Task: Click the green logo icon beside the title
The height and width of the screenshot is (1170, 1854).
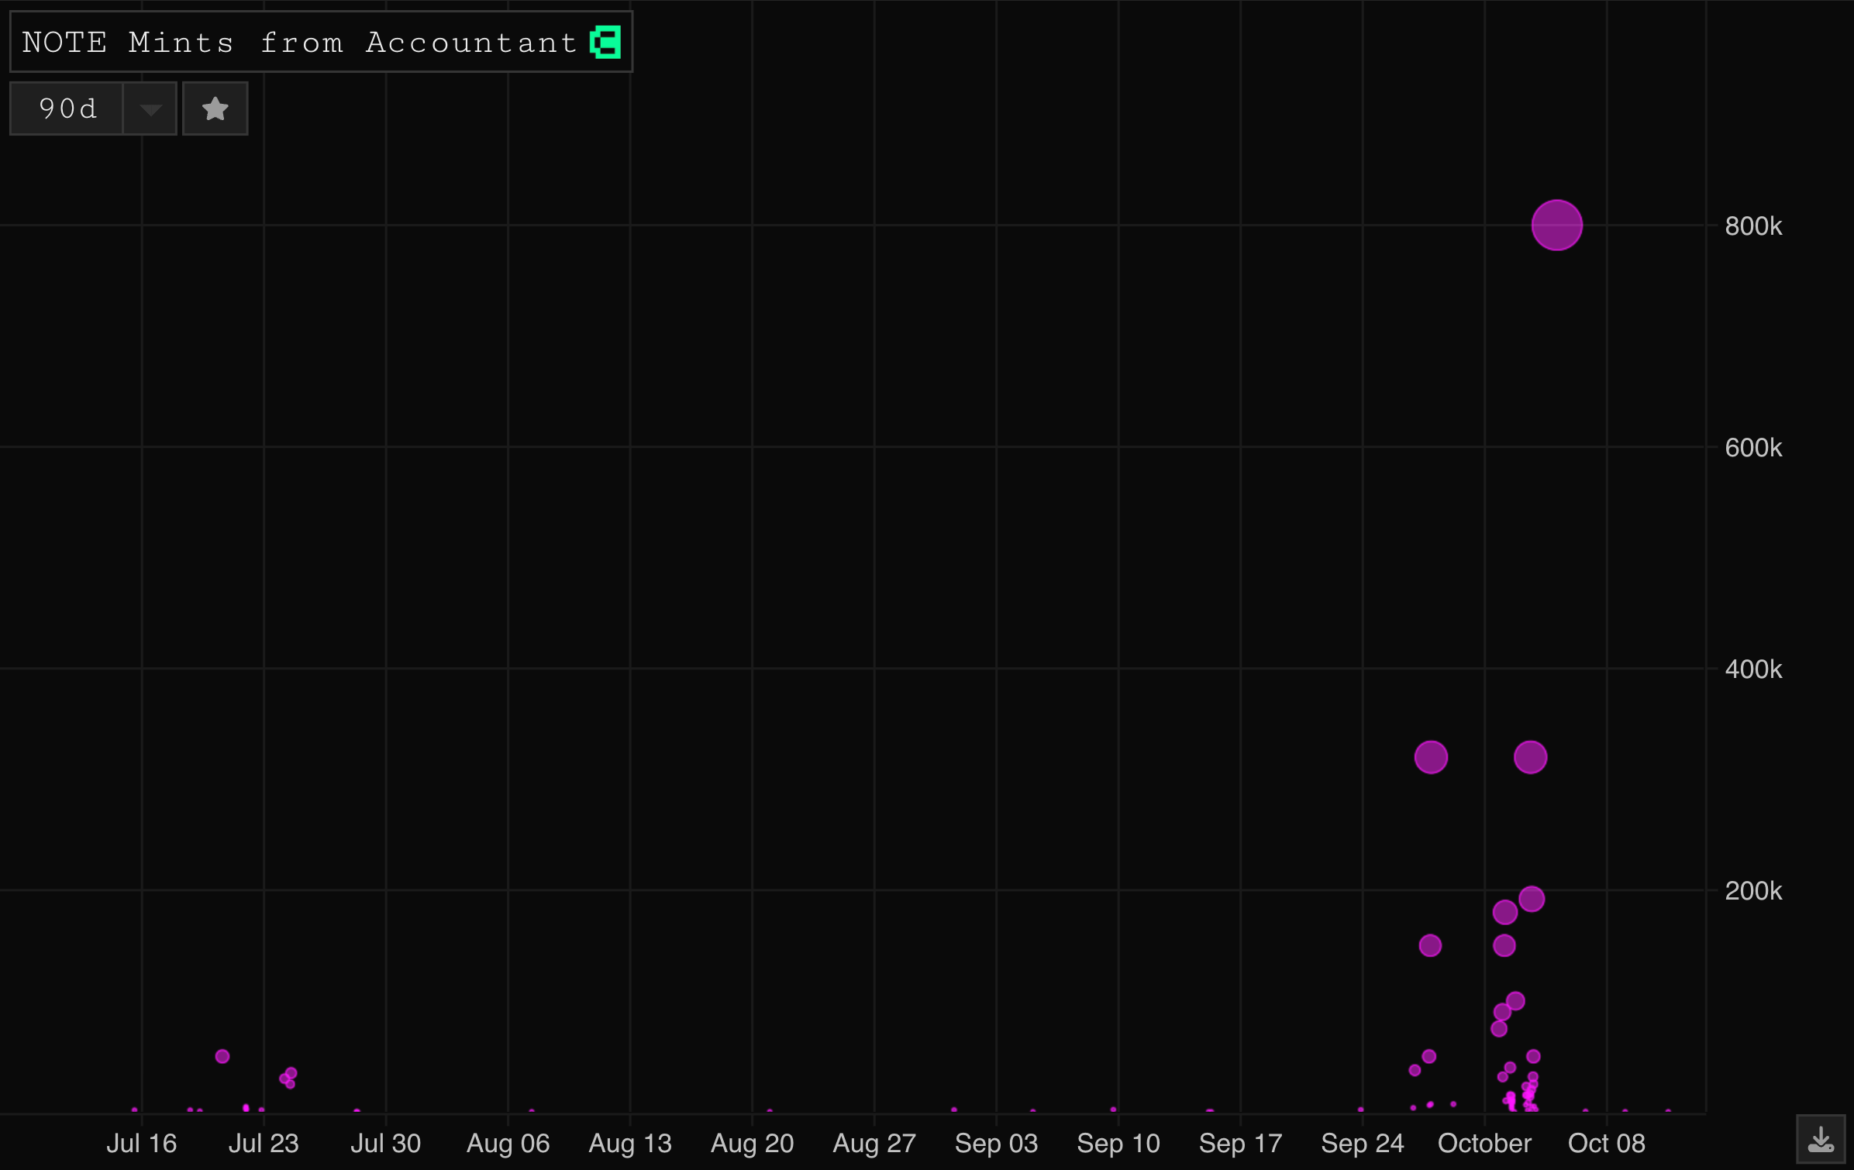Action: click(605, 43)
